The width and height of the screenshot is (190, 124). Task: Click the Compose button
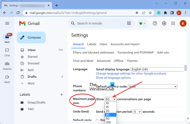(31, 37)
